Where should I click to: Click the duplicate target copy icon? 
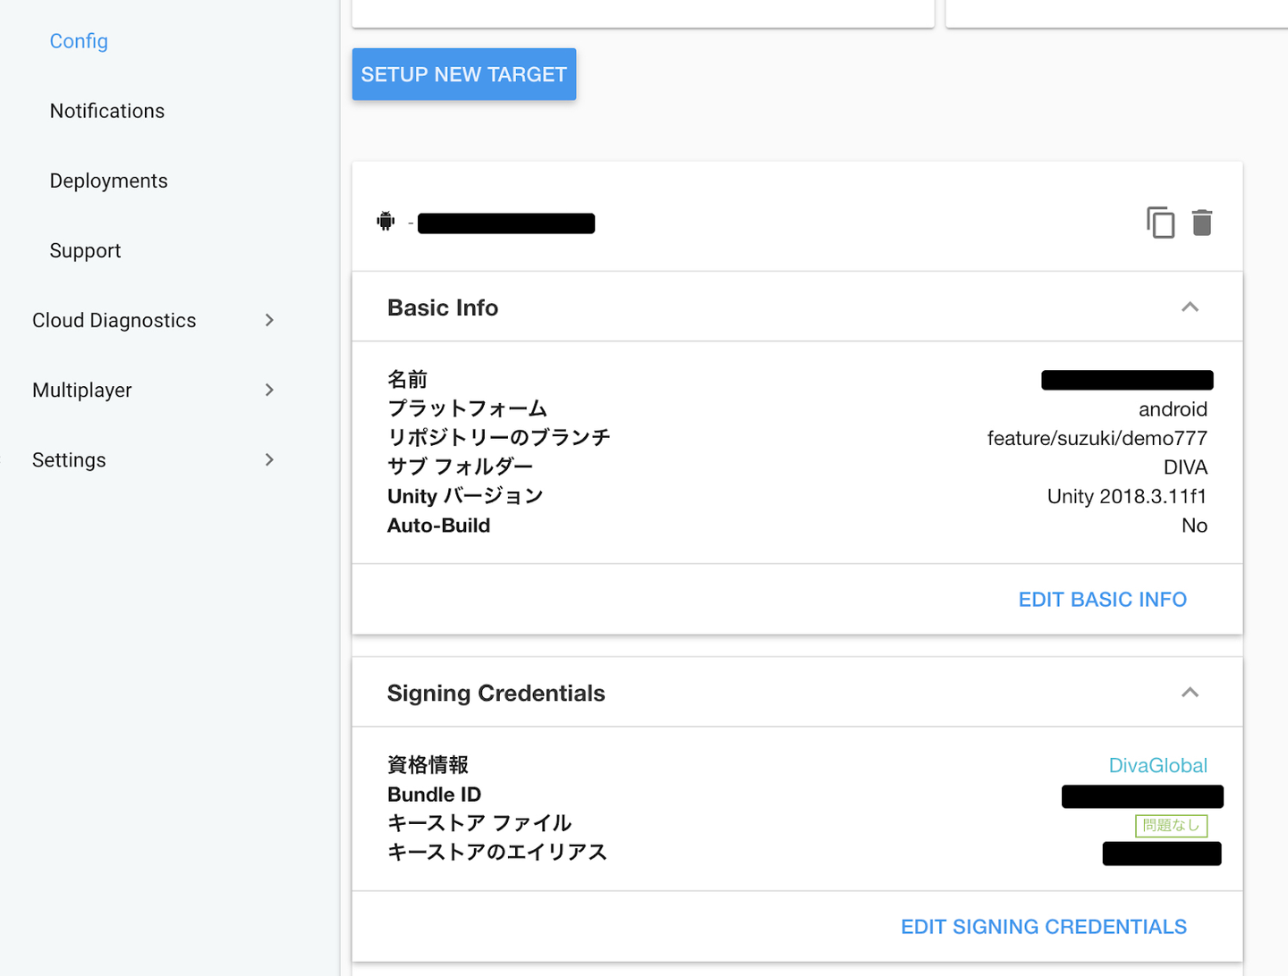(1160, 223)
